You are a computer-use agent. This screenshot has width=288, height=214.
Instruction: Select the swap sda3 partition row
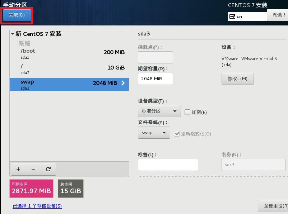(x=69, y=84)
